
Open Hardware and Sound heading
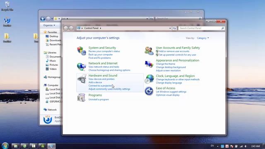point(103,75)
